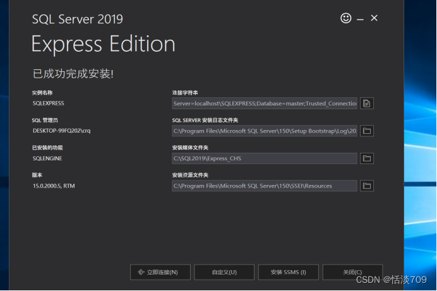Click the 版本 label
This screenshot has height=291, width=437.
[37, 175]
